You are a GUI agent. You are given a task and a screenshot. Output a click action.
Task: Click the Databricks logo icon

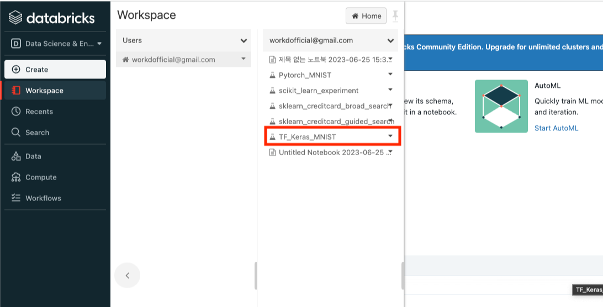[x=15, y=18]
